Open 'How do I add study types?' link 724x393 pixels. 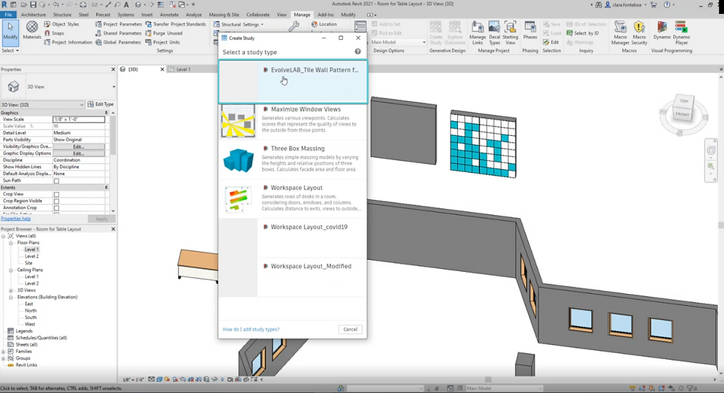pyautogui.click(x=250, y=329)
